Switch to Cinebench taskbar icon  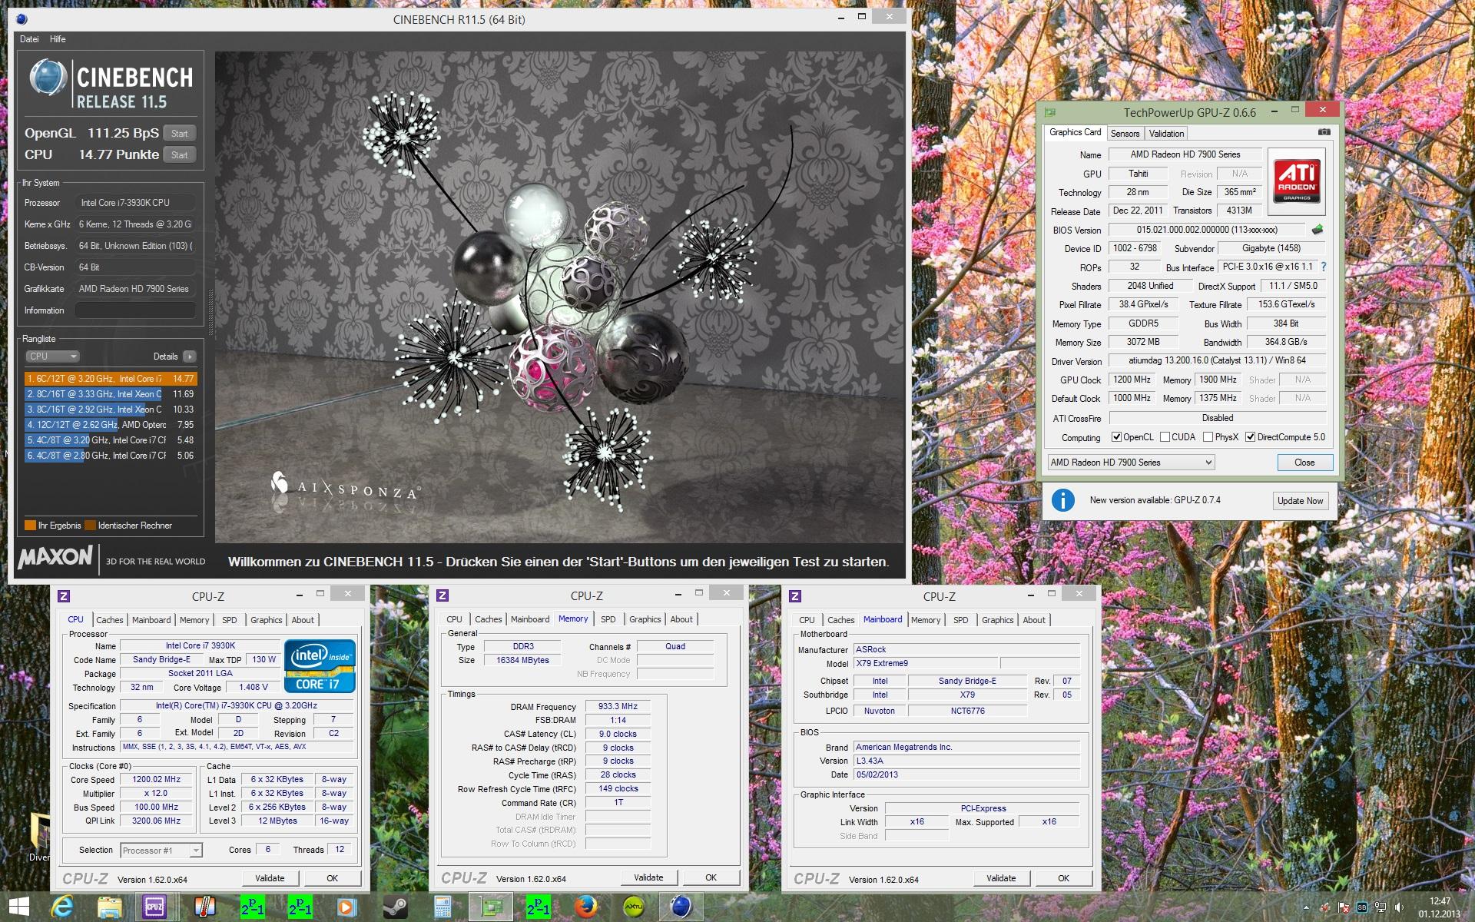[681, 907]
